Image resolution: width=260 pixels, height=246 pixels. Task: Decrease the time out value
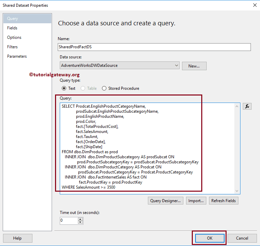pos(80,222)
